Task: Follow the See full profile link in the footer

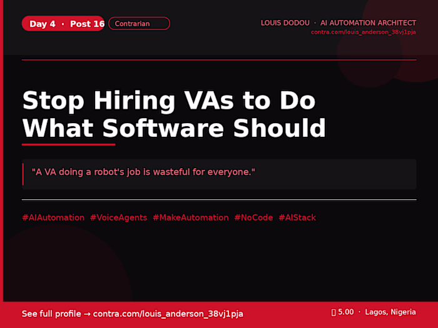Action: coord(133,314)
